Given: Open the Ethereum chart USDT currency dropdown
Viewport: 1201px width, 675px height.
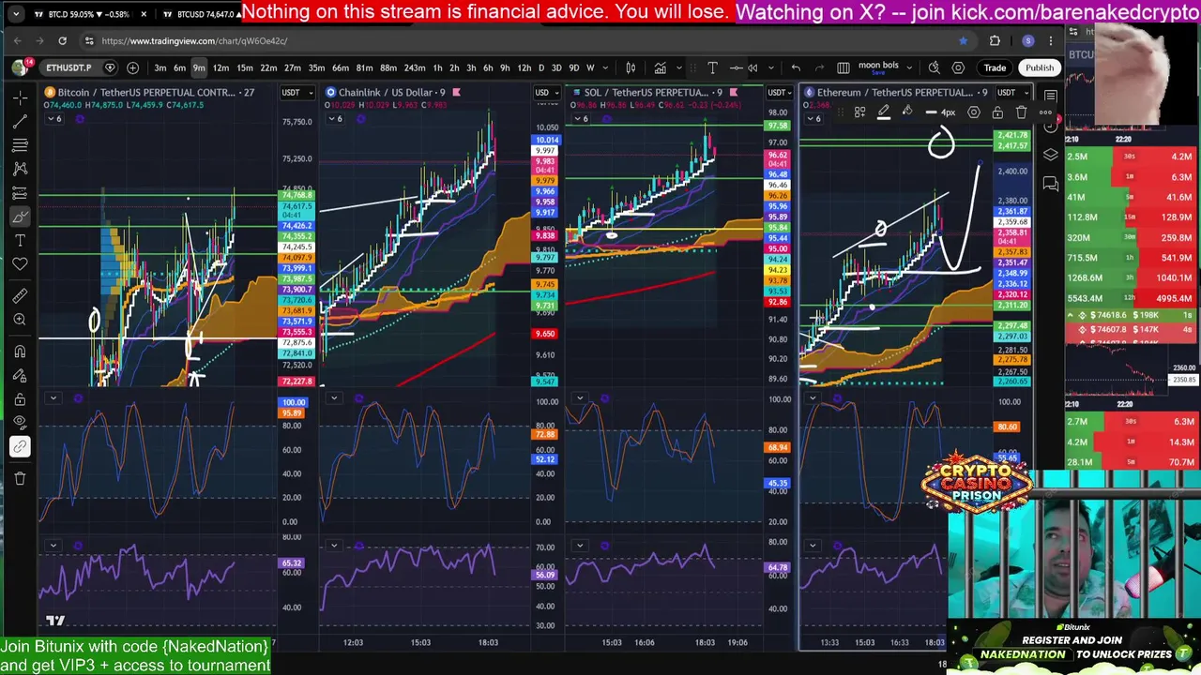Looking at the screenshot, I should coord(1012,92).
